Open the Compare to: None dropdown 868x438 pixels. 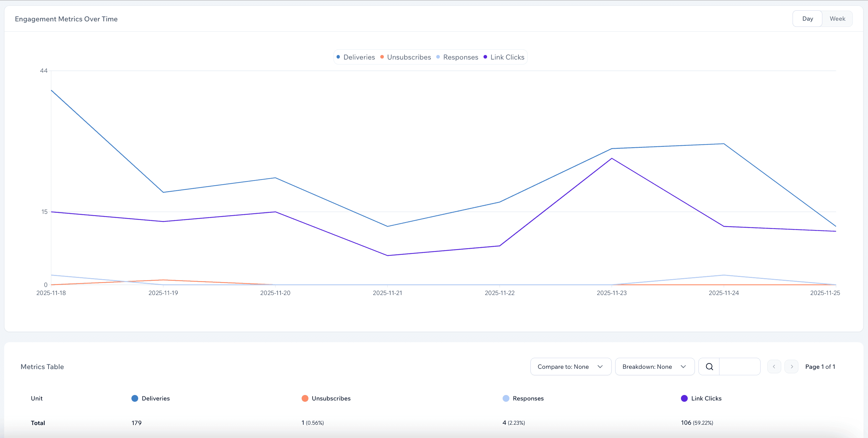[x=571, y=367]
